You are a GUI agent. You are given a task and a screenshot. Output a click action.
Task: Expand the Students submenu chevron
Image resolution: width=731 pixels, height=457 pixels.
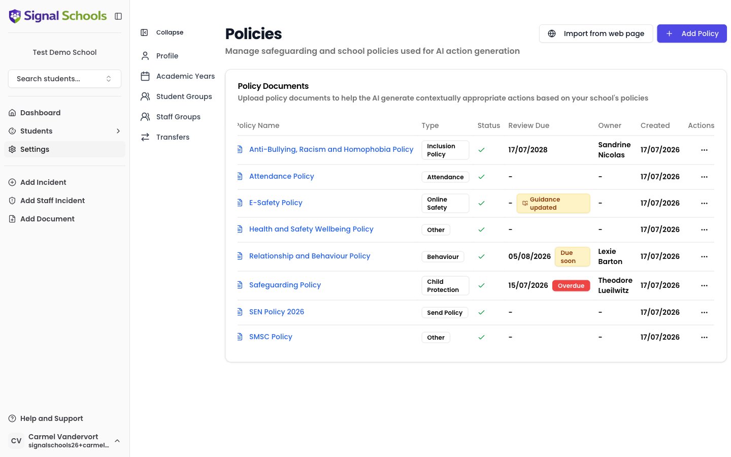(118, 131)
